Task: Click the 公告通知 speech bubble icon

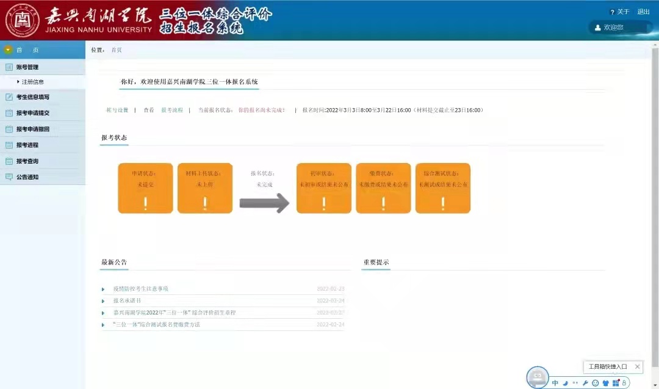Action: 9,177
